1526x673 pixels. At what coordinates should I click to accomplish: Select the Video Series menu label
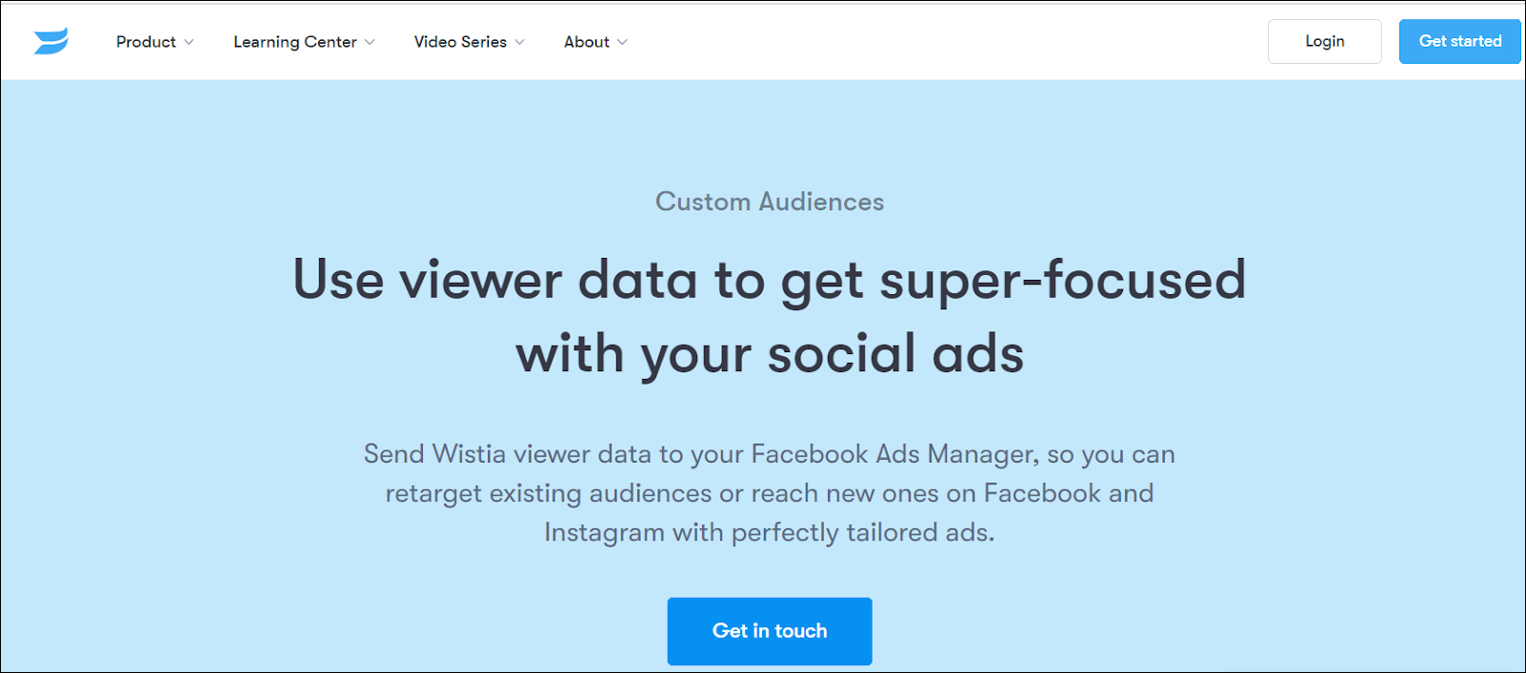point(460,42)
